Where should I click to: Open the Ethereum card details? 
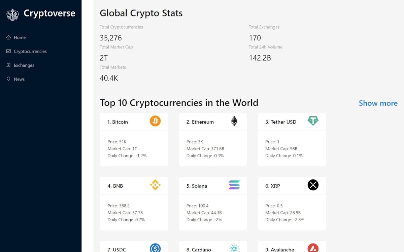point(213,149)
